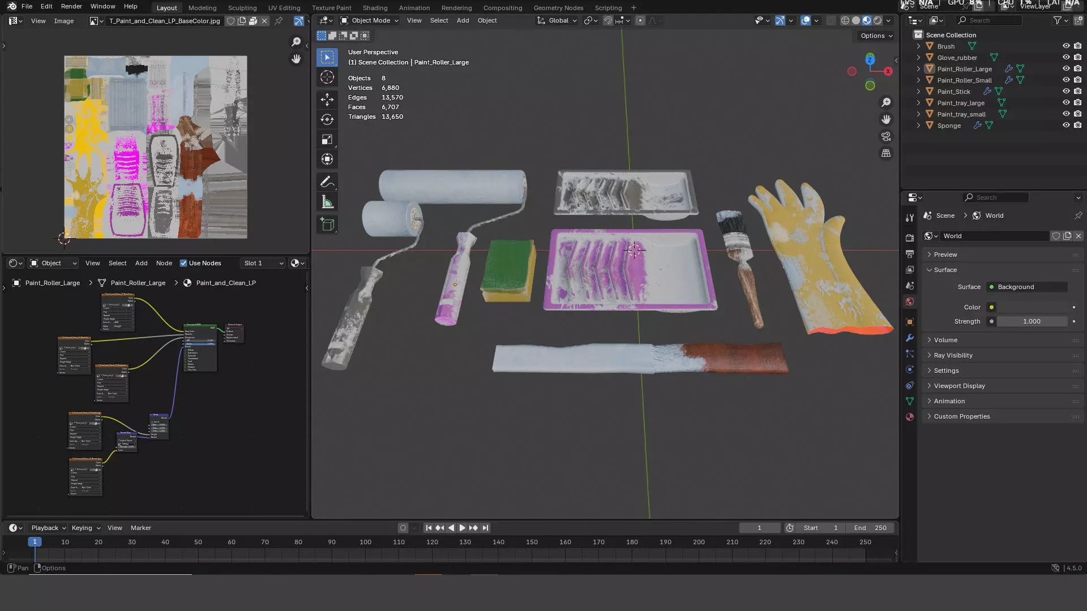Click the viewport Options button
The image size is (1087, 611).
click(x=876, y=36)
